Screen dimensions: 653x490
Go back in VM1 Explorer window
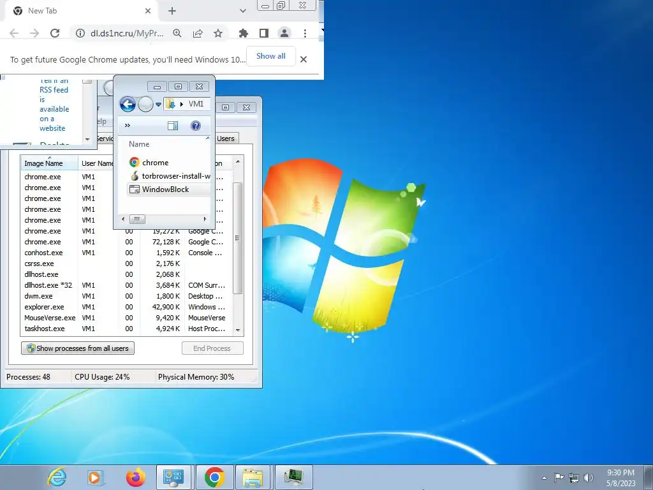[x=128, y=104]
